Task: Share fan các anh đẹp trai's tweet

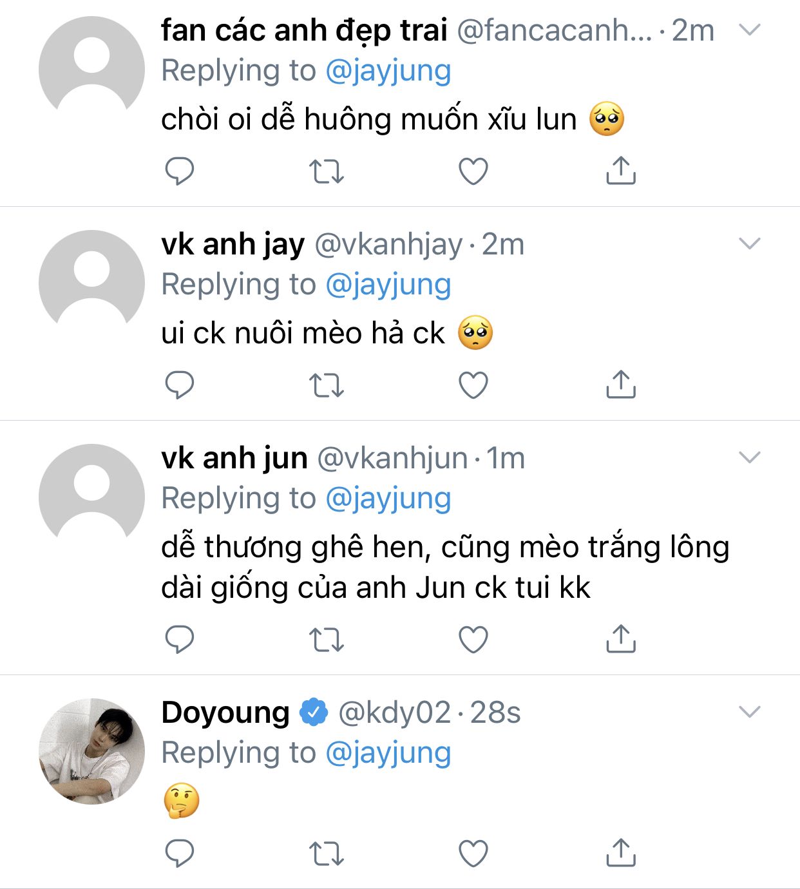Action: coord(621,171)
